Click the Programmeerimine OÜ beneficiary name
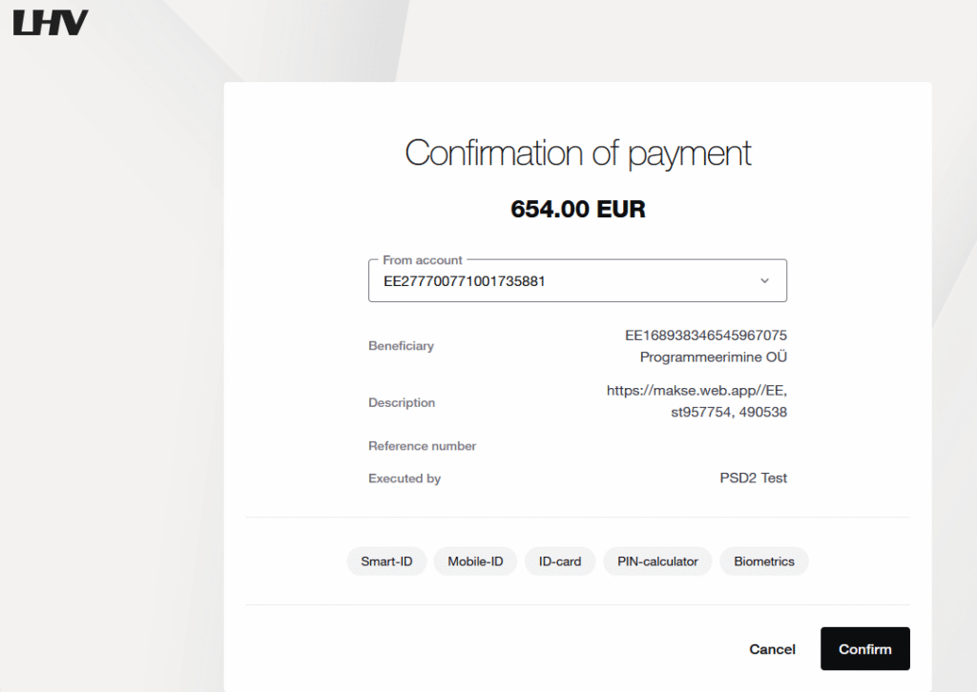This screenshot has width=977, height=692. click(714, 357)
